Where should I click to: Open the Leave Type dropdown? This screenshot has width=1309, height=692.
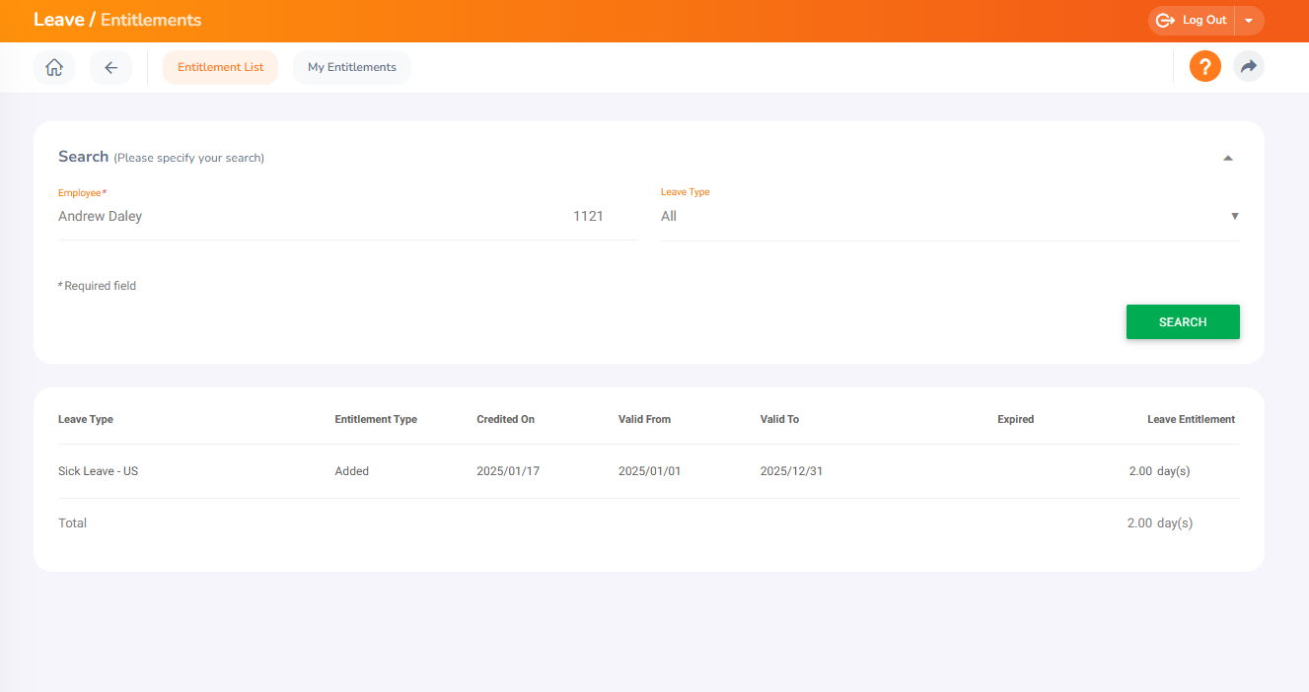(1234, 216)
